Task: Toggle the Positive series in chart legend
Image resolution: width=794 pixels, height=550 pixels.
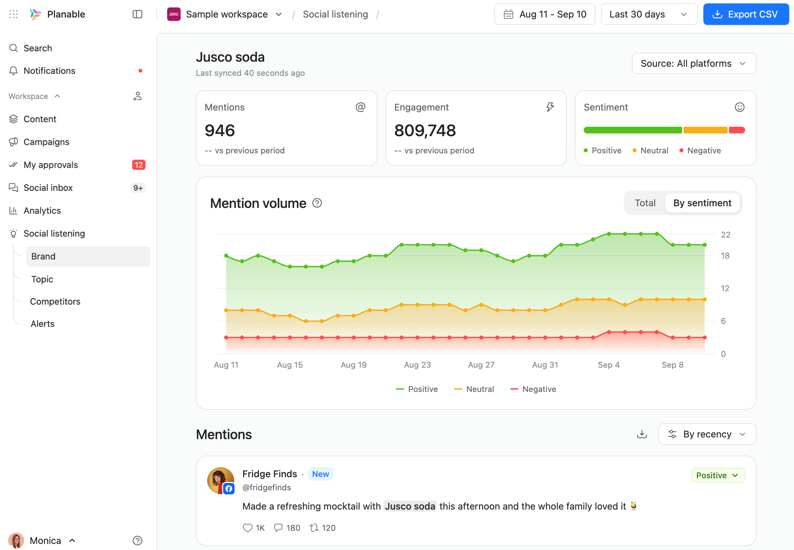Action: click(x=417, y=389)
